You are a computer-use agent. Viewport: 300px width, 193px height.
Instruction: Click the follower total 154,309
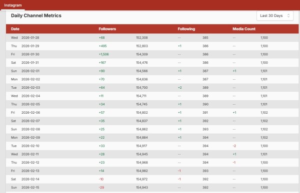coord(142,54)
